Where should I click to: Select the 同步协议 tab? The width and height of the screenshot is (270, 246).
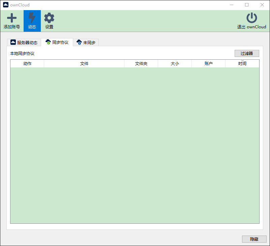(57, 42)
